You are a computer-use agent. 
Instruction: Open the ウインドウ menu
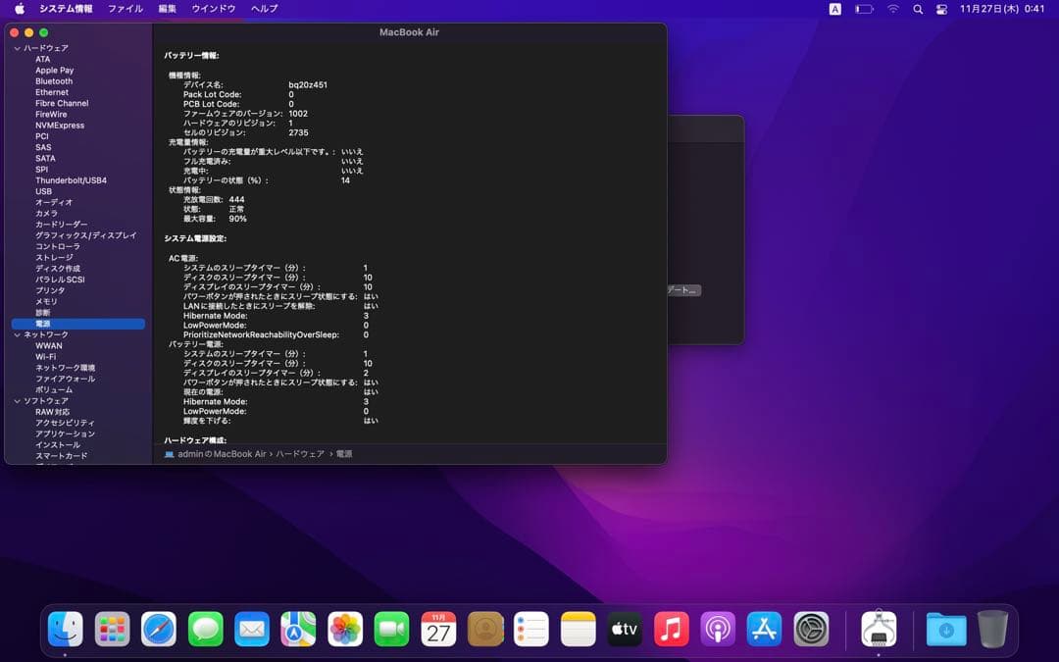(x=214, y=9)
